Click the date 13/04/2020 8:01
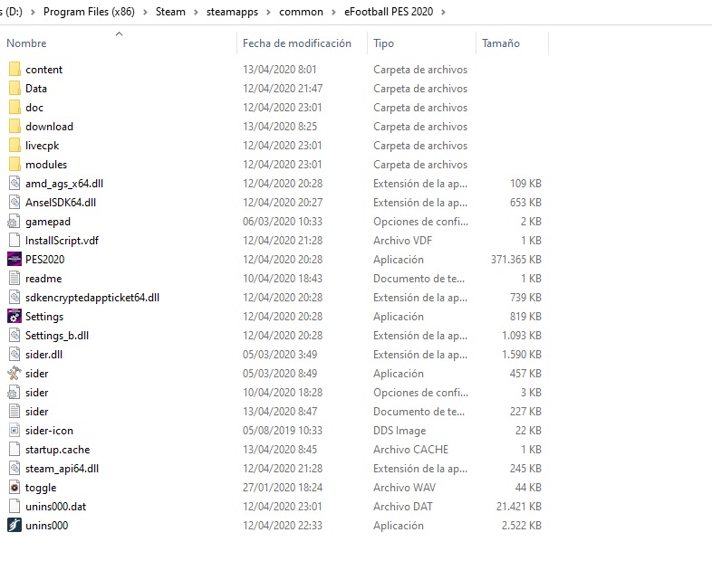Image resolution: width=712 pixels, height=580 pixels. (280, 70)
